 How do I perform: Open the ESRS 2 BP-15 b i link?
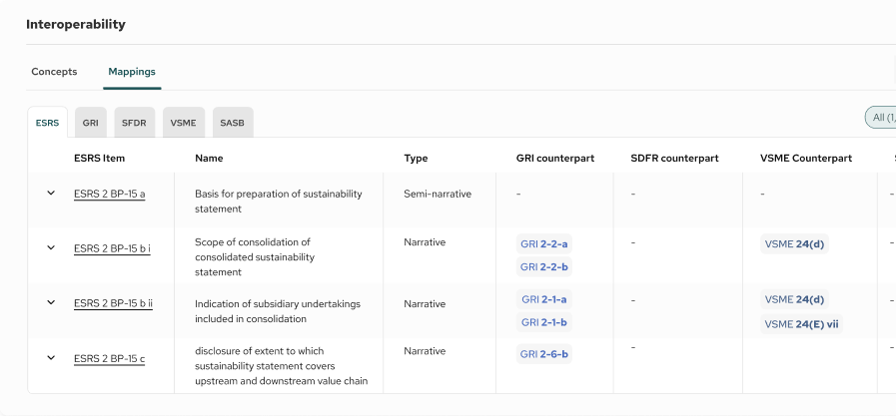pos(112,248)
